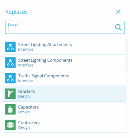Image resolution: width=130 pixels, height=138 pixels.
Task: Click the green Brackets design icon
Action: [10, 94]
